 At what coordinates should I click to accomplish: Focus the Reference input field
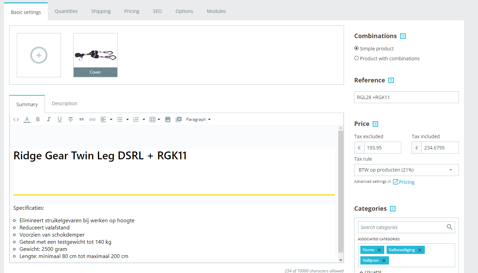406,97
